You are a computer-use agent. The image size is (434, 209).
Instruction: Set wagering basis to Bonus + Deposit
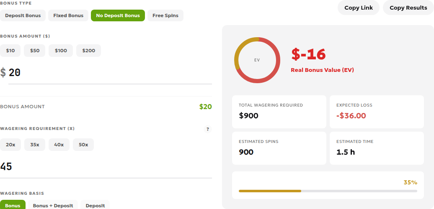coord(53,206)
